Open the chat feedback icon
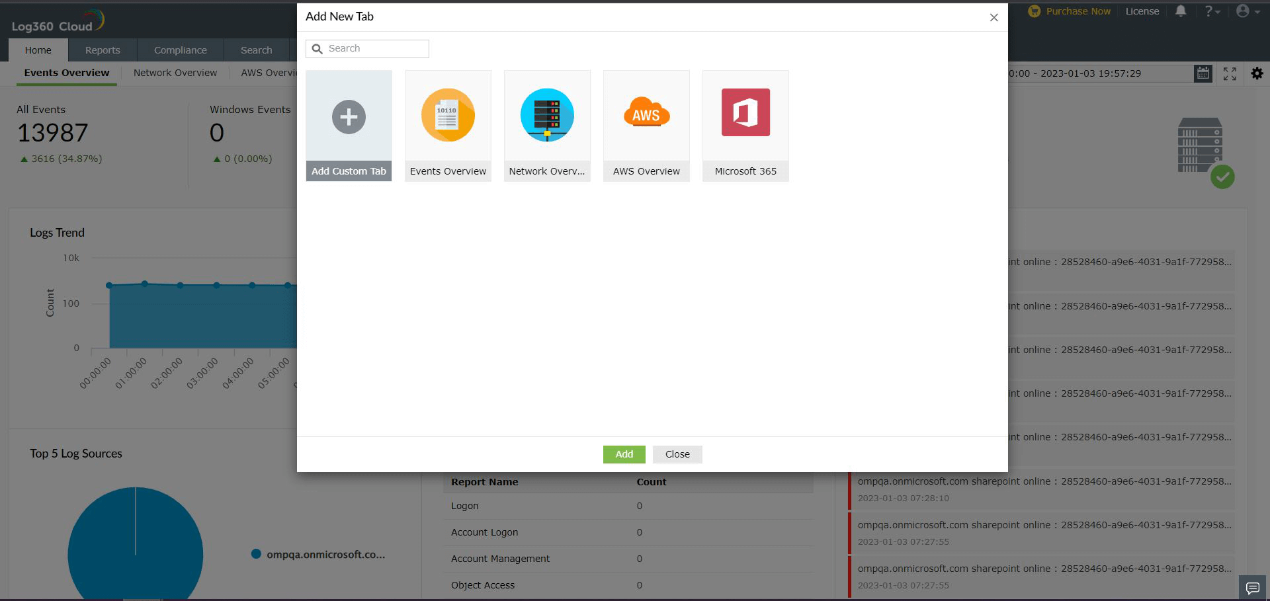Image resolution: width=1270 pixels, height=601 pixels. point(1252,588)
